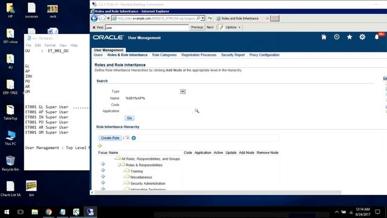
Task: Click Next in the Find bar
Action: [x=210, y=27]
